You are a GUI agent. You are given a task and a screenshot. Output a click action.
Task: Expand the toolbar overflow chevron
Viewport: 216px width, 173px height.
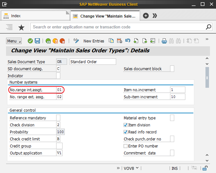tap(207, 39)
